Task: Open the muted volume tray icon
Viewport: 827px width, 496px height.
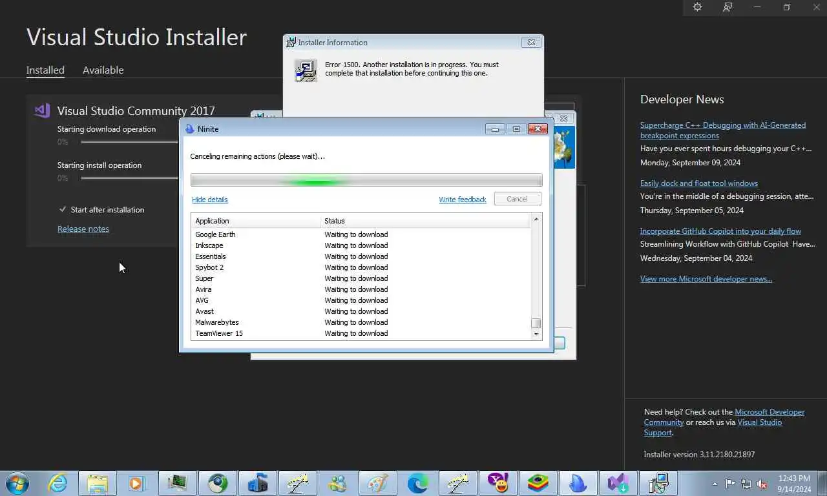Action: coord(762,484)
